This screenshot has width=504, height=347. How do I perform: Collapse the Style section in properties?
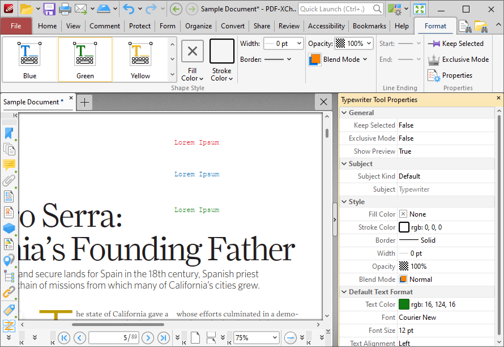344,202
